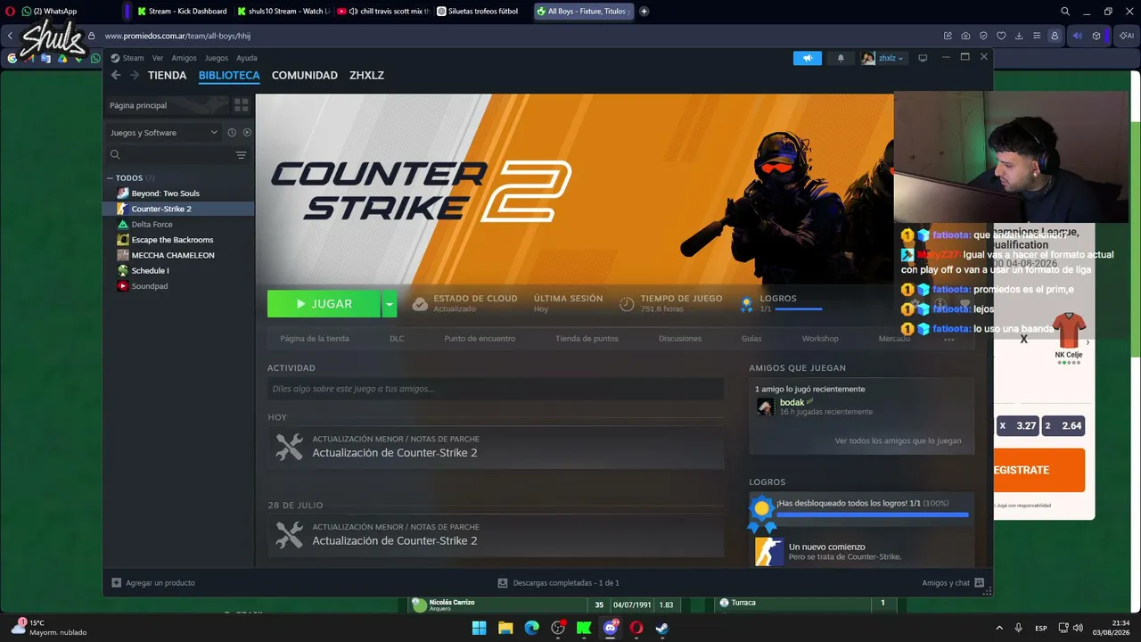Viewport: 1141px width, 642px height.
Task: Open the Guías link
Action: (x=751, y=339)
